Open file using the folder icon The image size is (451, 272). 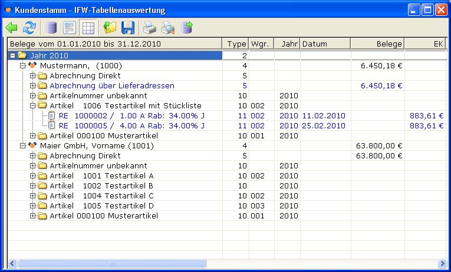pyautogui.click(x=110, y=27)
